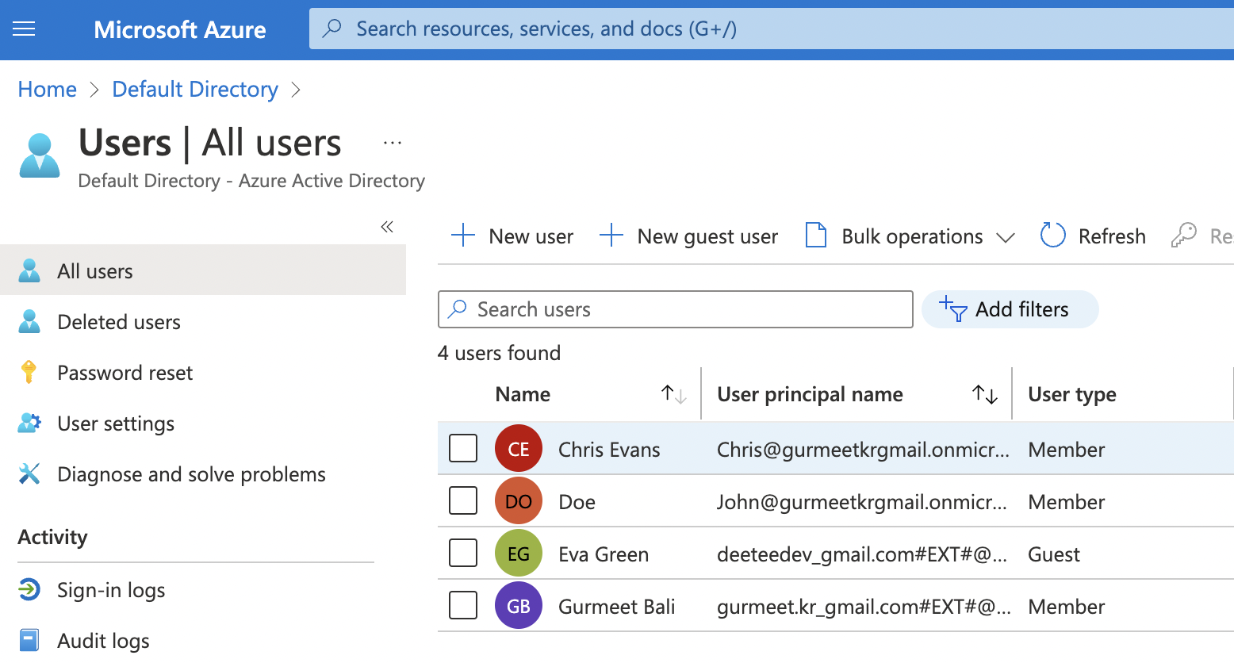Open the Azure portal hamburger menu

[x=24, y=29]
